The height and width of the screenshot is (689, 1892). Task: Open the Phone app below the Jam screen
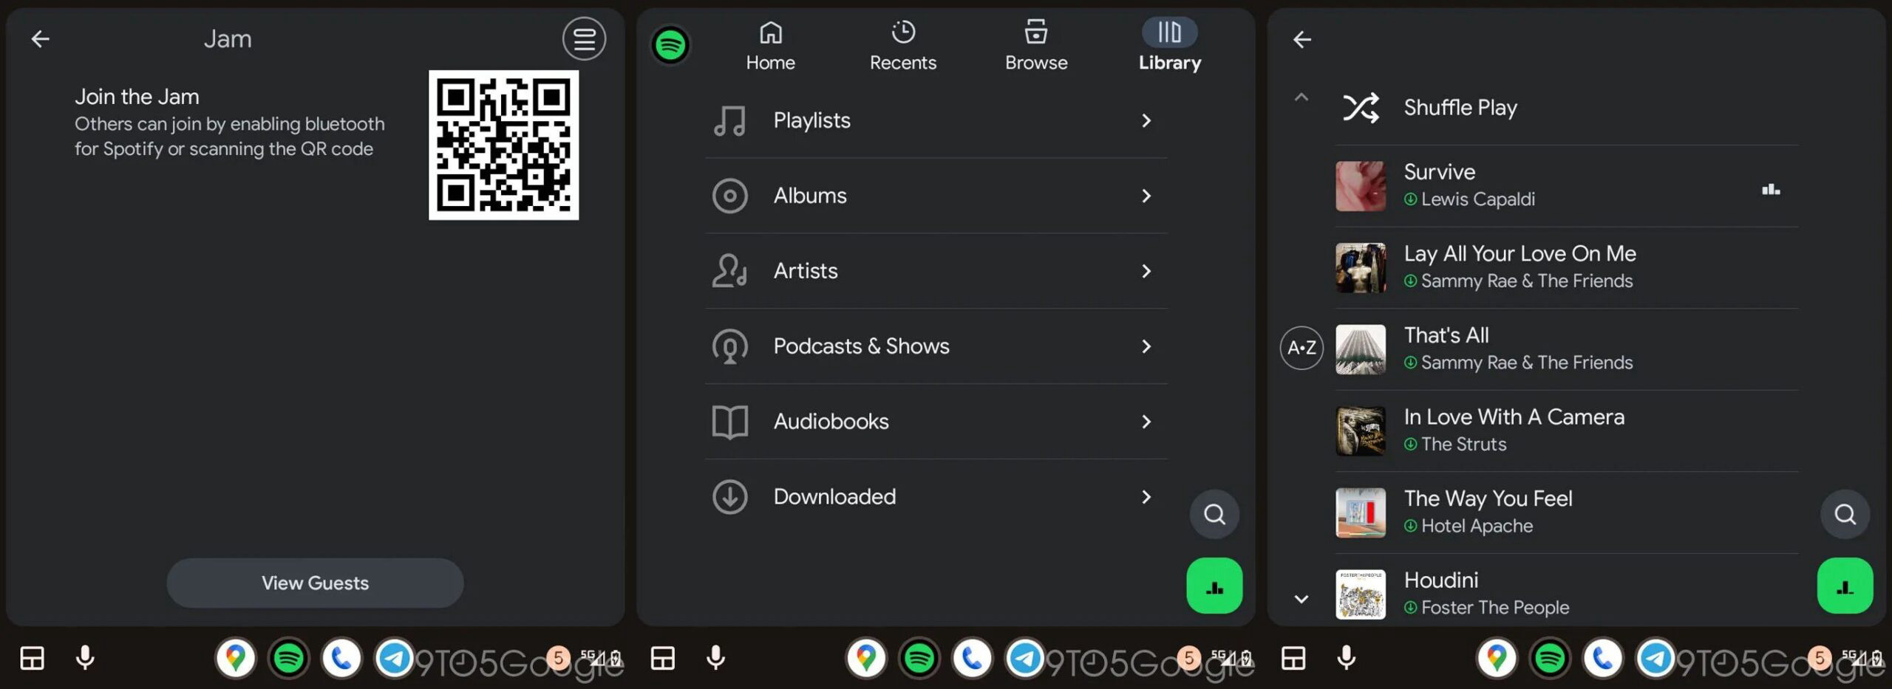tap(341, 657)
